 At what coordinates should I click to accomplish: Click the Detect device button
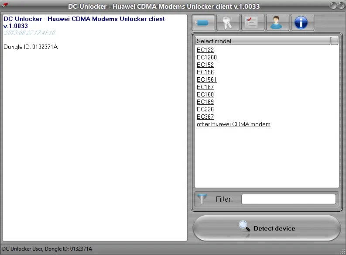(x=267, y=228)
